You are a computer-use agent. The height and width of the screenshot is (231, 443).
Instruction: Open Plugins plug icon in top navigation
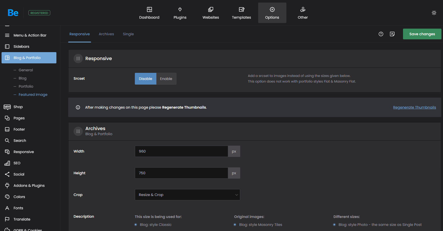[x=180, y=9]
